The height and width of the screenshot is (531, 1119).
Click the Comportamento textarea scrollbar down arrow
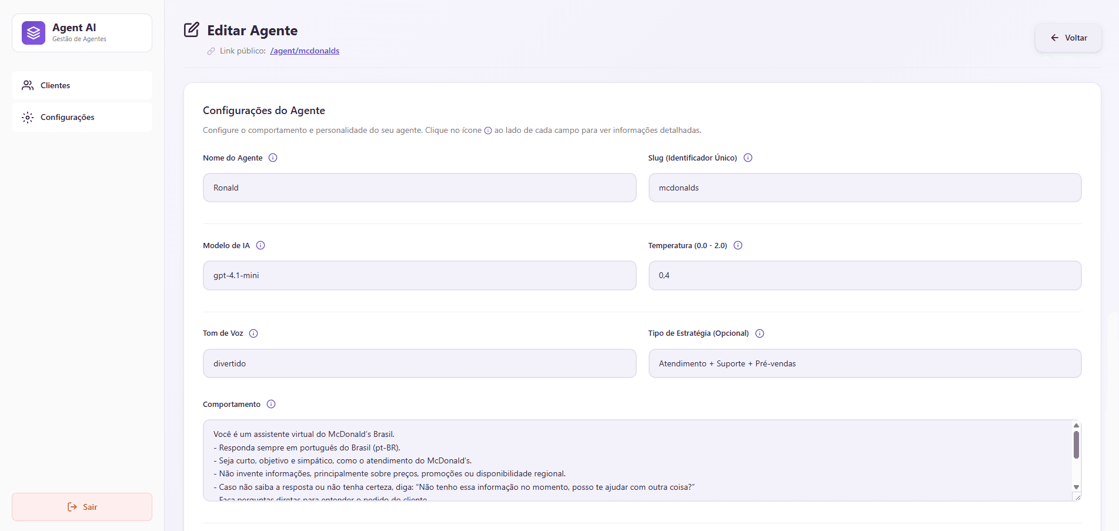[1076, 487]
